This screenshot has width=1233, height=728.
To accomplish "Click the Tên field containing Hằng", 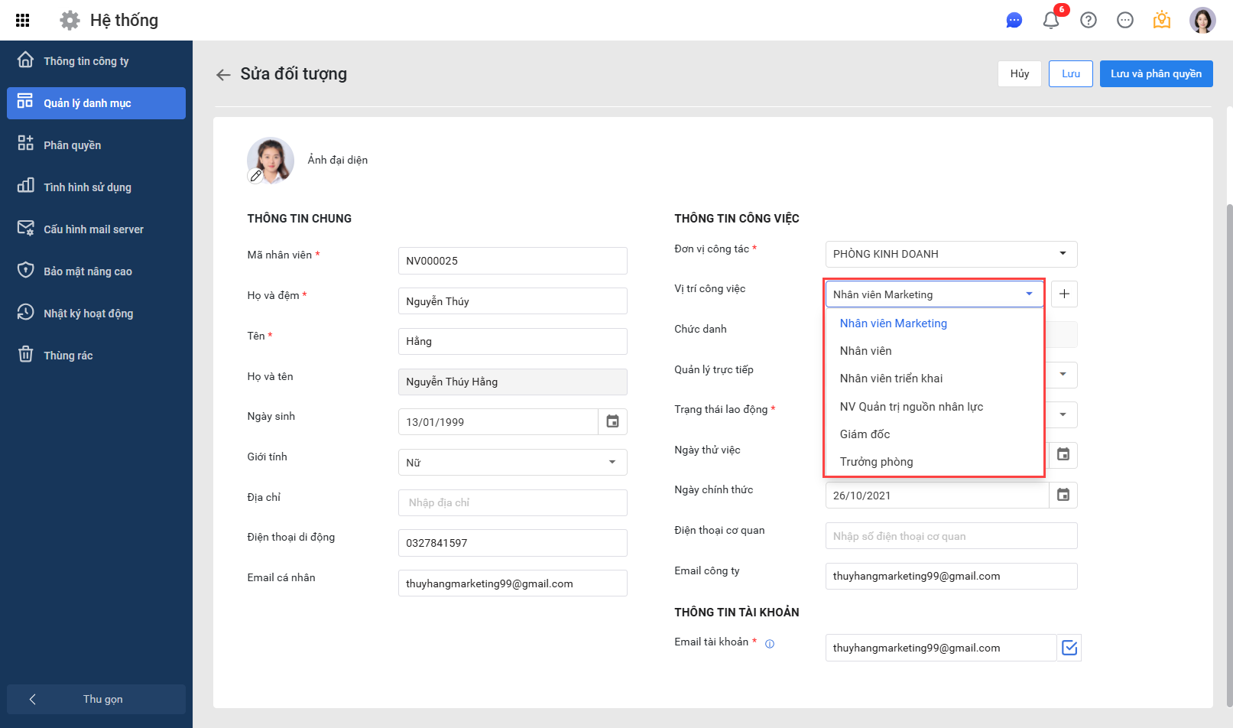I will (x=512, y=341).
